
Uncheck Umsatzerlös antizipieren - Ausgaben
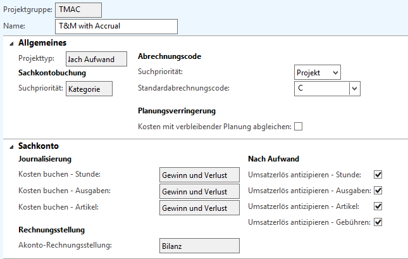point(378,190)
